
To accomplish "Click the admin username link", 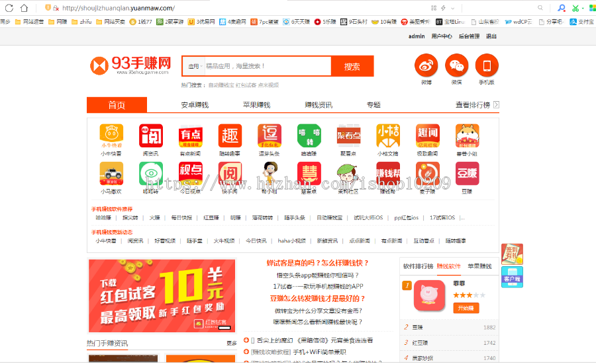I will point(417,36).
